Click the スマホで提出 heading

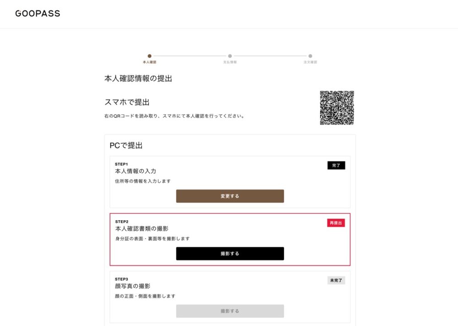[127, 102]
